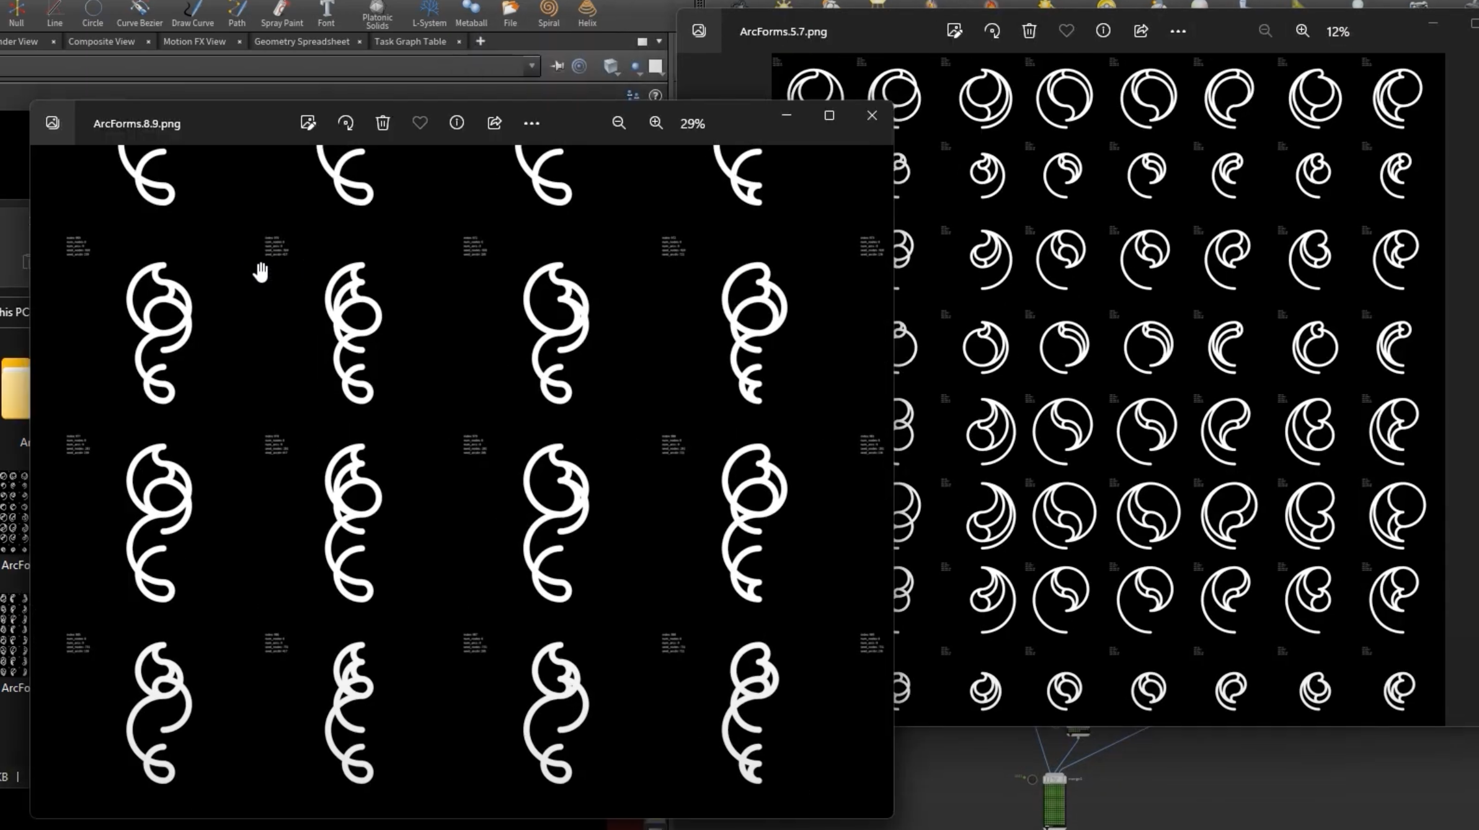Screen dimensions: 1479x830
Task: Open the path bar dropdown arrow
Action: click(x=531, y=66)
